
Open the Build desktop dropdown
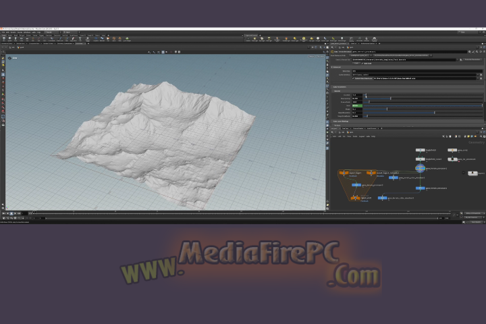point(53,32)
